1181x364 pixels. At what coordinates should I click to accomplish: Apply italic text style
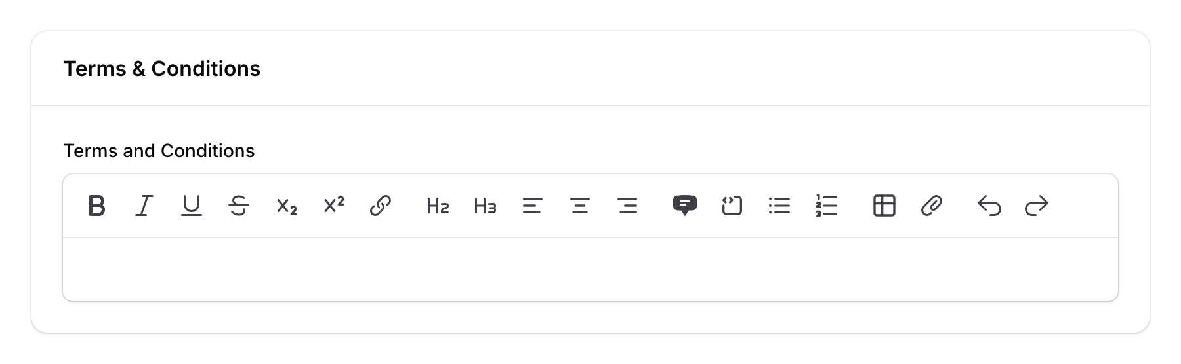point(144,206)
